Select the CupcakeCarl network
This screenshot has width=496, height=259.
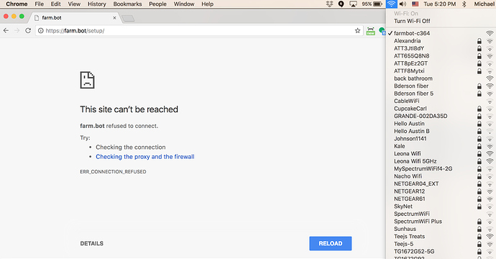tap(441, 109)
